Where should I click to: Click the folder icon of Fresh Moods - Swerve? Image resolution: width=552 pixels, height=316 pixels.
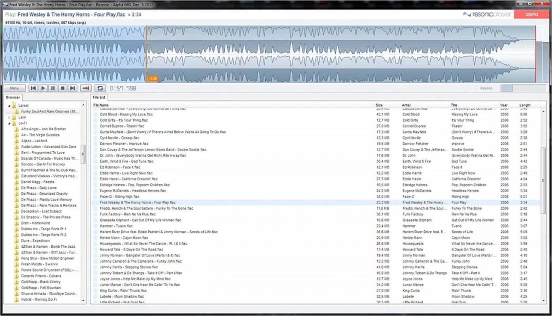[17, 264]
